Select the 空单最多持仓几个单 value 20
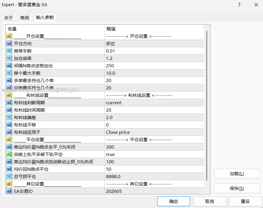263x208 pixels. click(154, 88)
